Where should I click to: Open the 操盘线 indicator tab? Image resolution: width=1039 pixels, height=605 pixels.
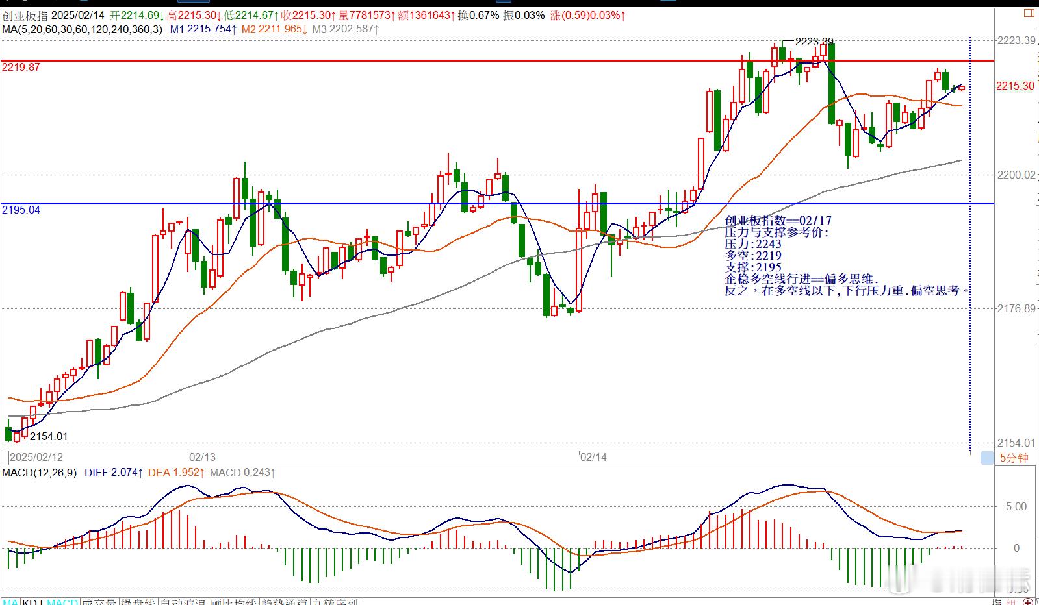click(138, 602)
